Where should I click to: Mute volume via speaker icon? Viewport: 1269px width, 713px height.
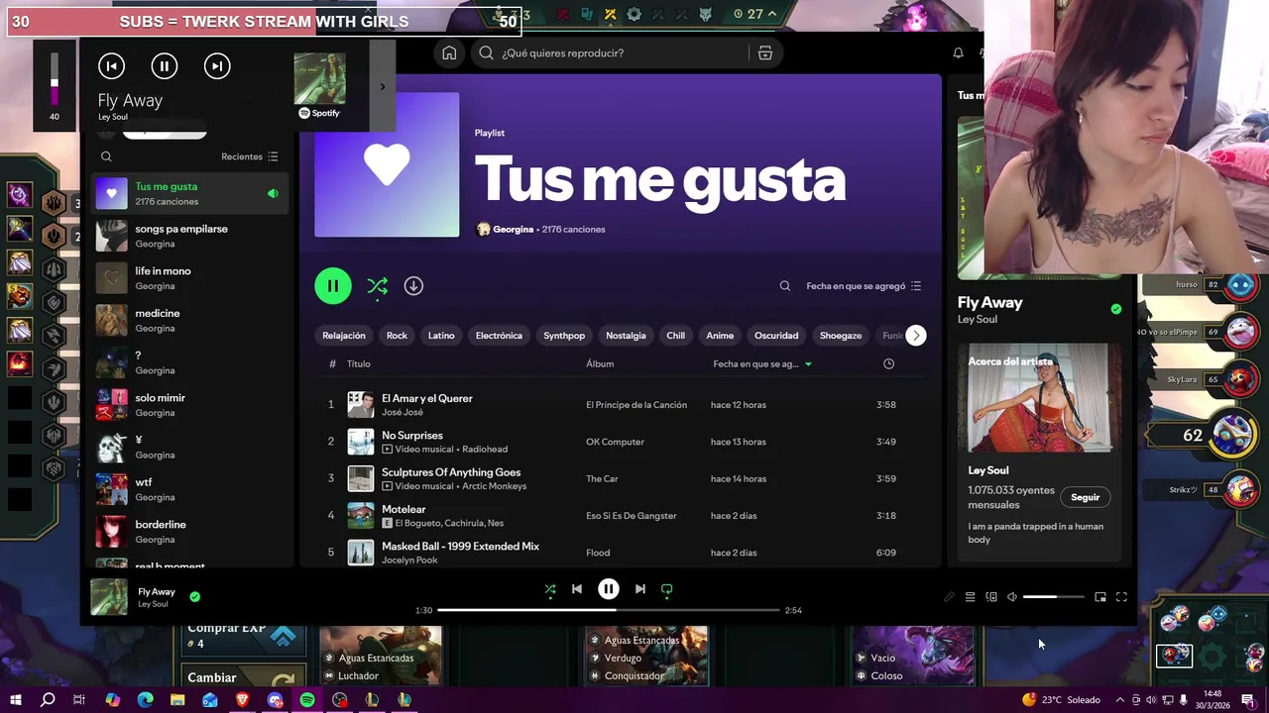coord(1011,597)
